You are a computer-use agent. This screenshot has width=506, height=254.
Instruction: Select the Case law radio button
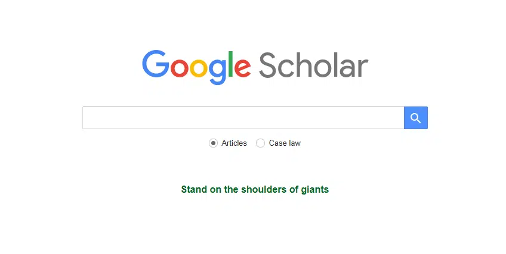click(x=260, y=143)
